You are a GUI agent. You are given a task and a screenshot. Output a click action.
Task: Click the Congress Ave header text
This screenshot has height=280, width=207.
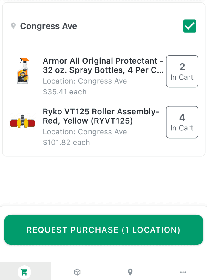(49, 26)
